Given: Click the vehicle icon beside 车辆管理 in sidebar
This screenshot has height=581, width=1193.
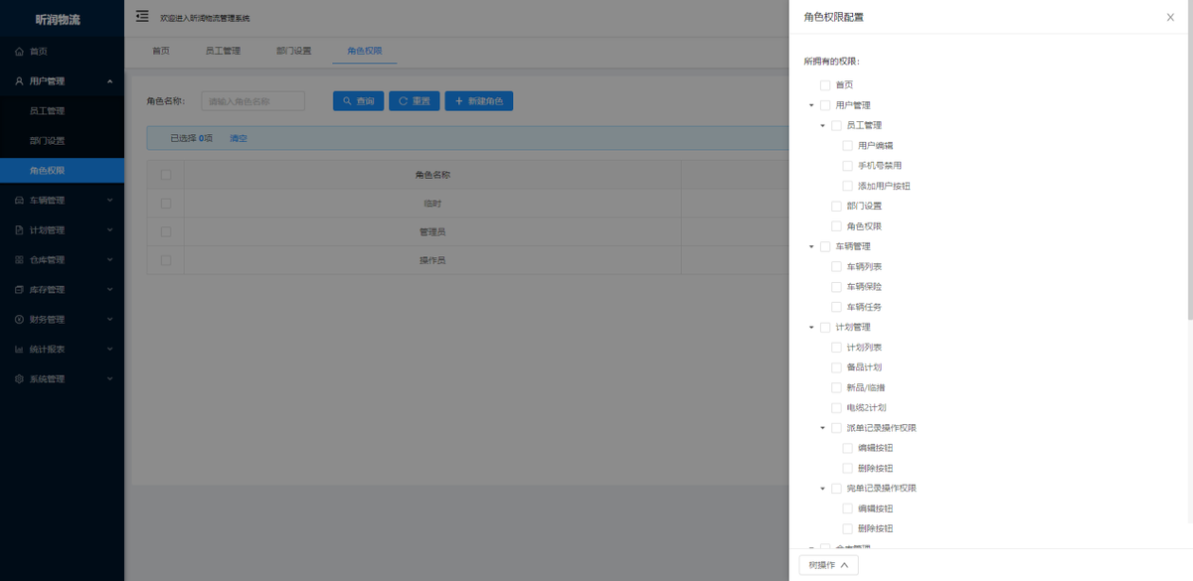Looking at the screenshot, I should (19, 201).
